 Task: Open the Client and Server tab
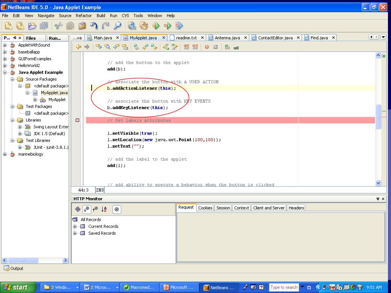pos(268,208)
